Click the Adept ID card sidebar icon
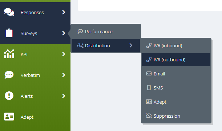The height and width of the screenshot is (131, 222). 9,117
